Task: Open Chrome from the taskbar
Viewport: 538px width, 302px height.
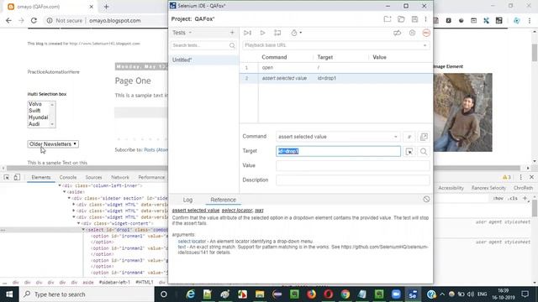Action: pos(345,294)
